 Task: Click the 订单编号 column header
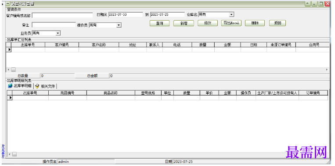[x=313, y=93]
